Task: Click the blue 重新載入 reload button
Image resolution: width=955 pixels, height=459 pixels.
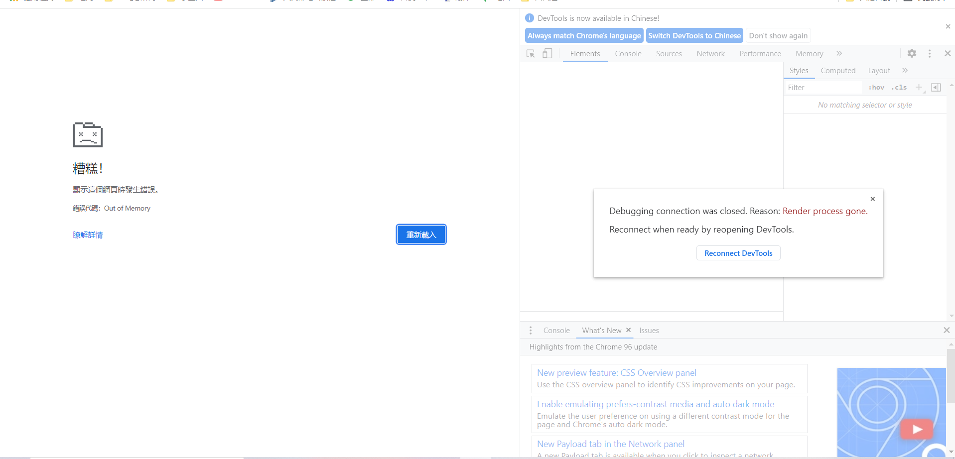Action: tap(421, 234)
